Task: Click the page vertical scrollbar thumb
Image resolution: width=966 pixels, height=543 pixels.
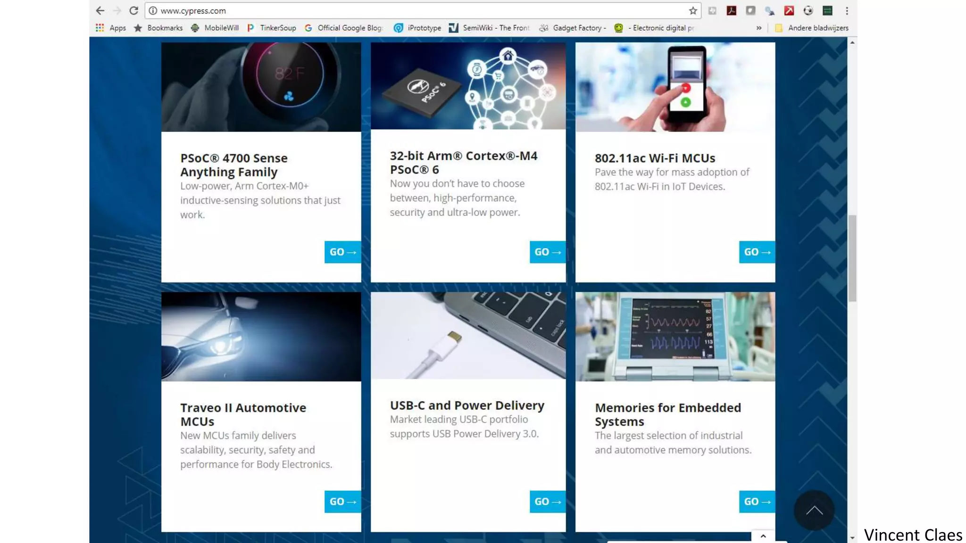Action: point(852,258)
